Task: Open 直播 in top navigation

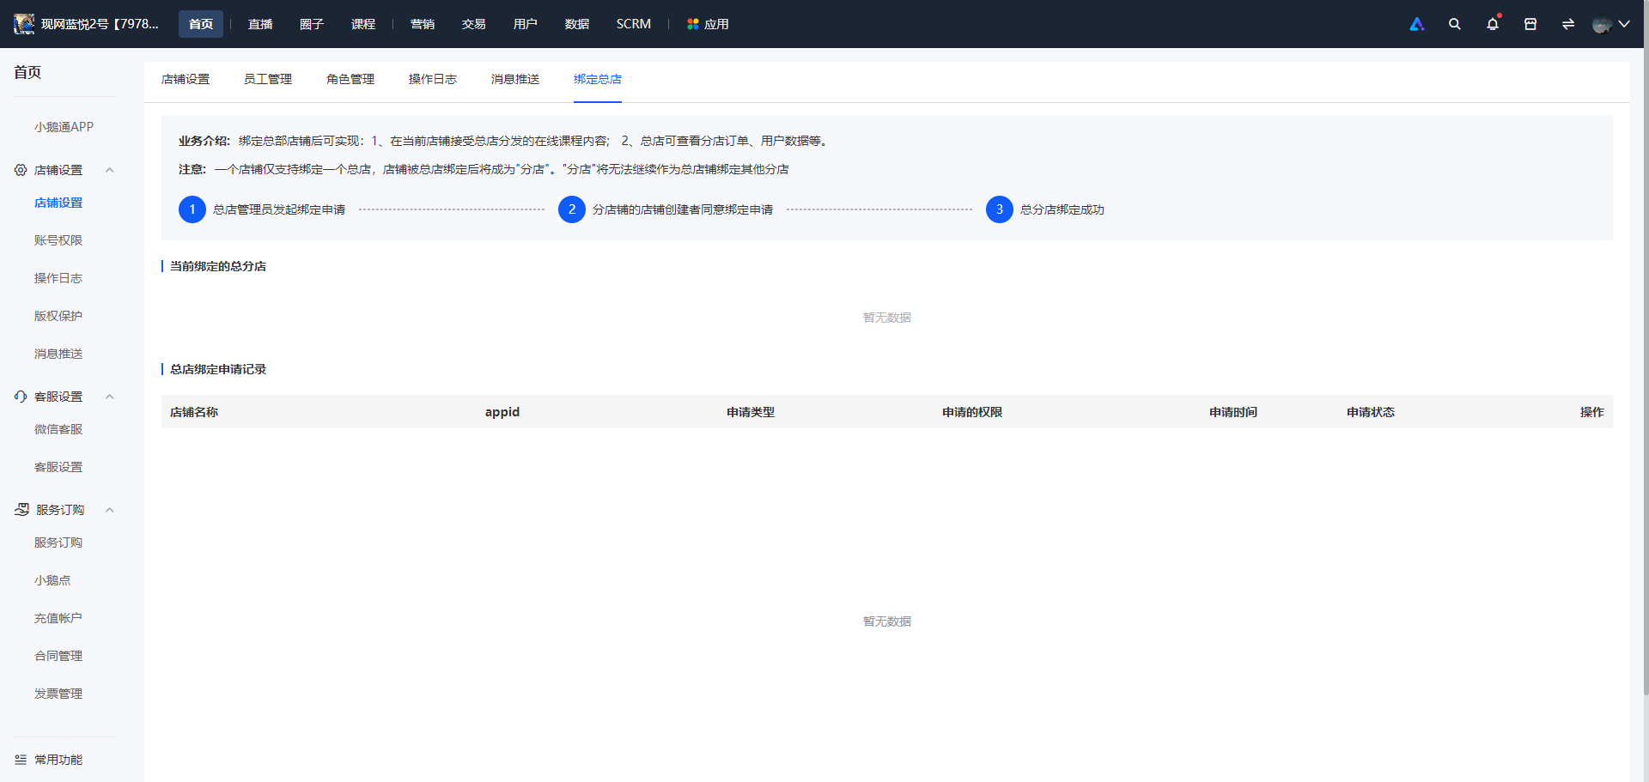Action: (x=260, y=24)
